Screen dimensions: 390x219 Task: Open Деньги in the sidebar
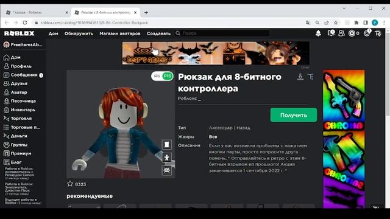click(x=19, y=136)
